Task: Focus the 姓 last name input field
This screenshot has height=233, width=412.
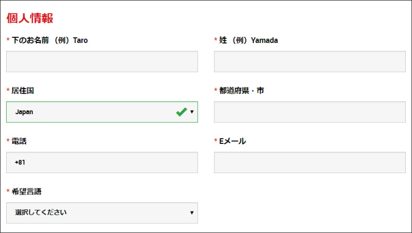Action: tap(310, 61)
